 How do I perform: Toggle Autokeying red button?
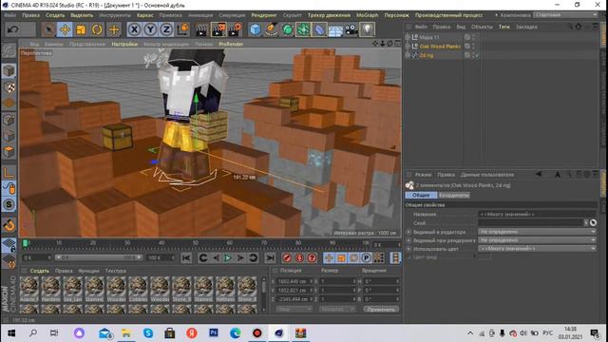point(299,257)
